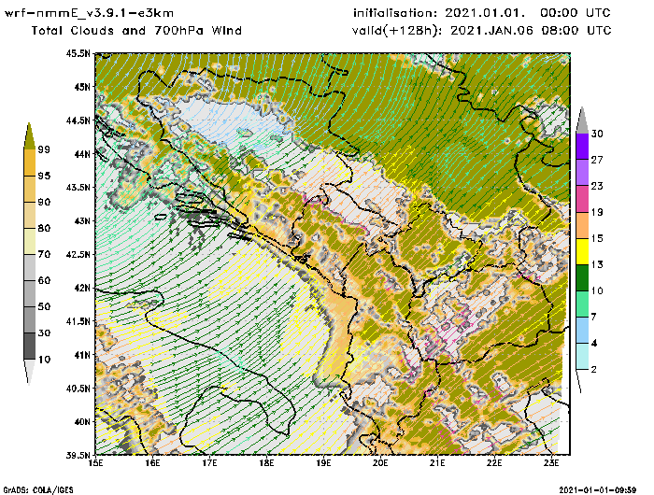Click the 16E longitude axis label
The height and width of the screenshot is (495, 654).
(x=152, y=463)
